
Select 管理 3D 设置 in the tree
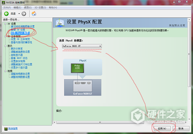(18, 30)
